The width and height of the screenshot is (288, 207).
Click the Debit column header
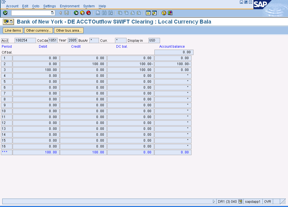pos(43,47)
